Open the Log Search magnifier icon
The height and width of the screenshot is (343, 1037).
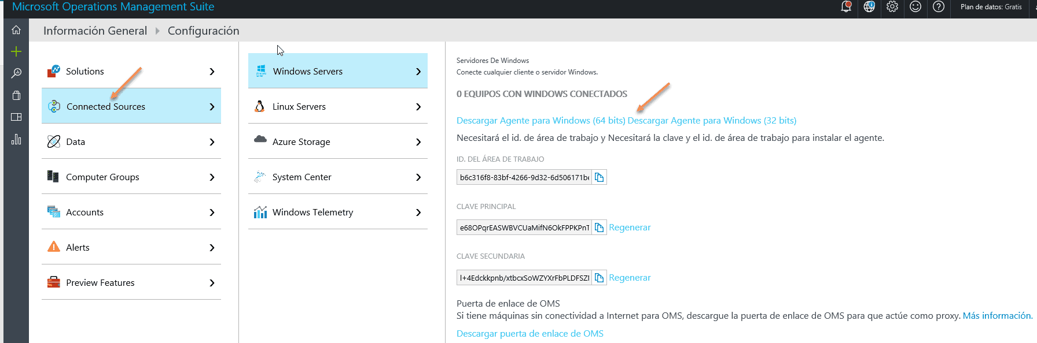pos(16,73)
